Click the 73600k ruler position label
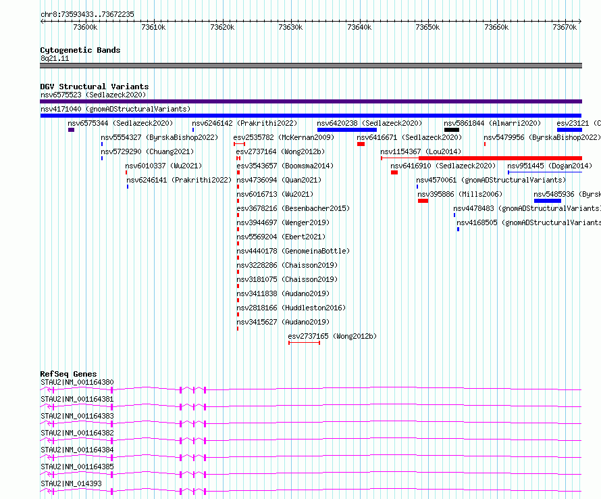This screenshot has height=499, width=601. (x=85, y=28)
